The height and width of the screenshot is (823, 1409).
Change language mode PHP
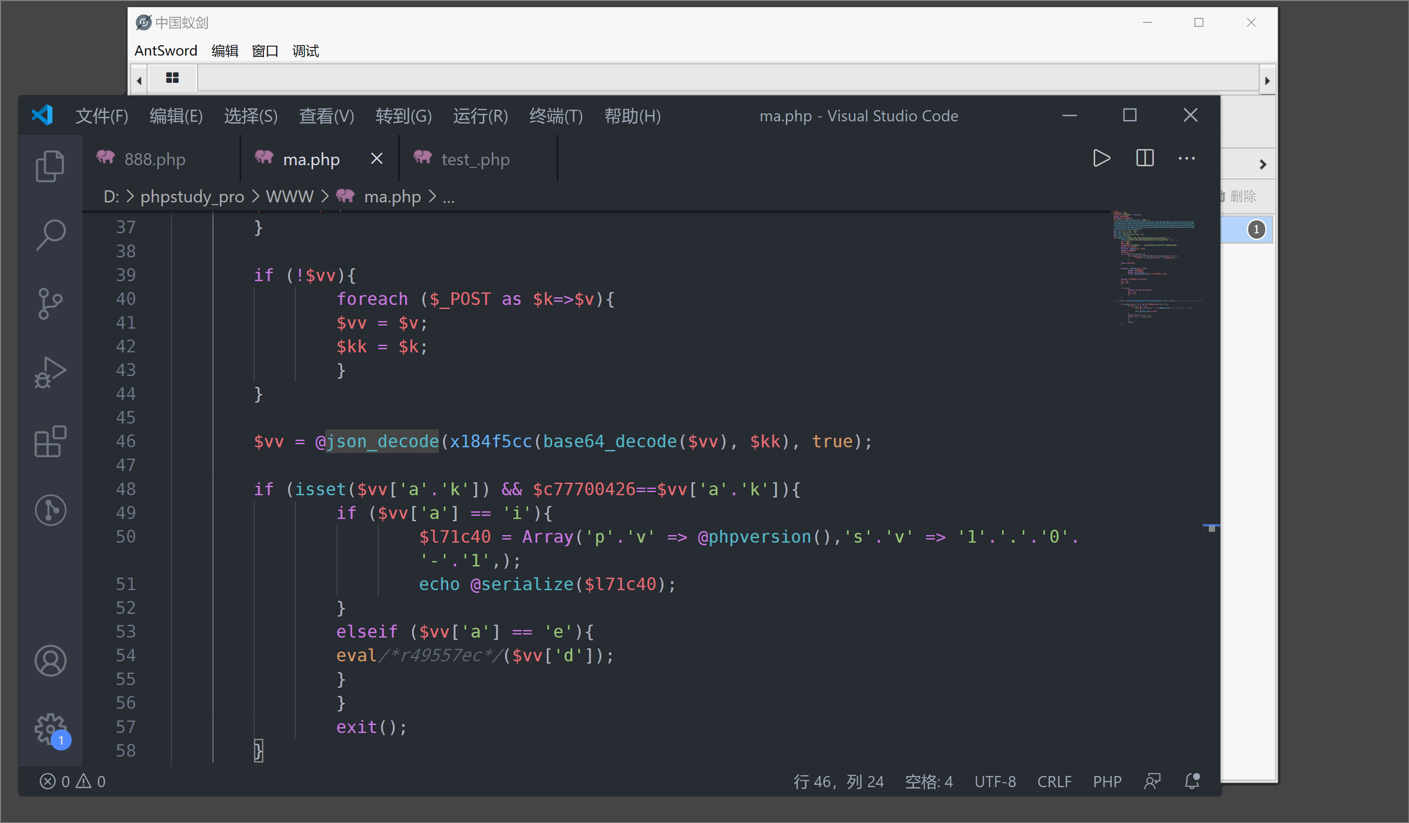tap(1107, 781)
